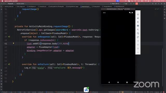The height and width of the screenshot is (93, 166).
Task: Open the app run configuration dropdown
Action: 126,4
